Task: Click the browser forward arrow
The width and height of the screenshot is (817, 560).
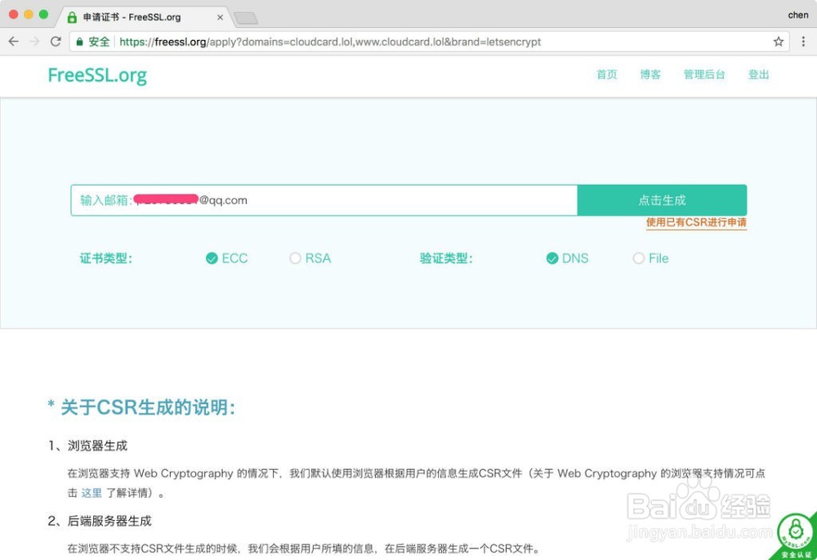Action: click(34, 42)
